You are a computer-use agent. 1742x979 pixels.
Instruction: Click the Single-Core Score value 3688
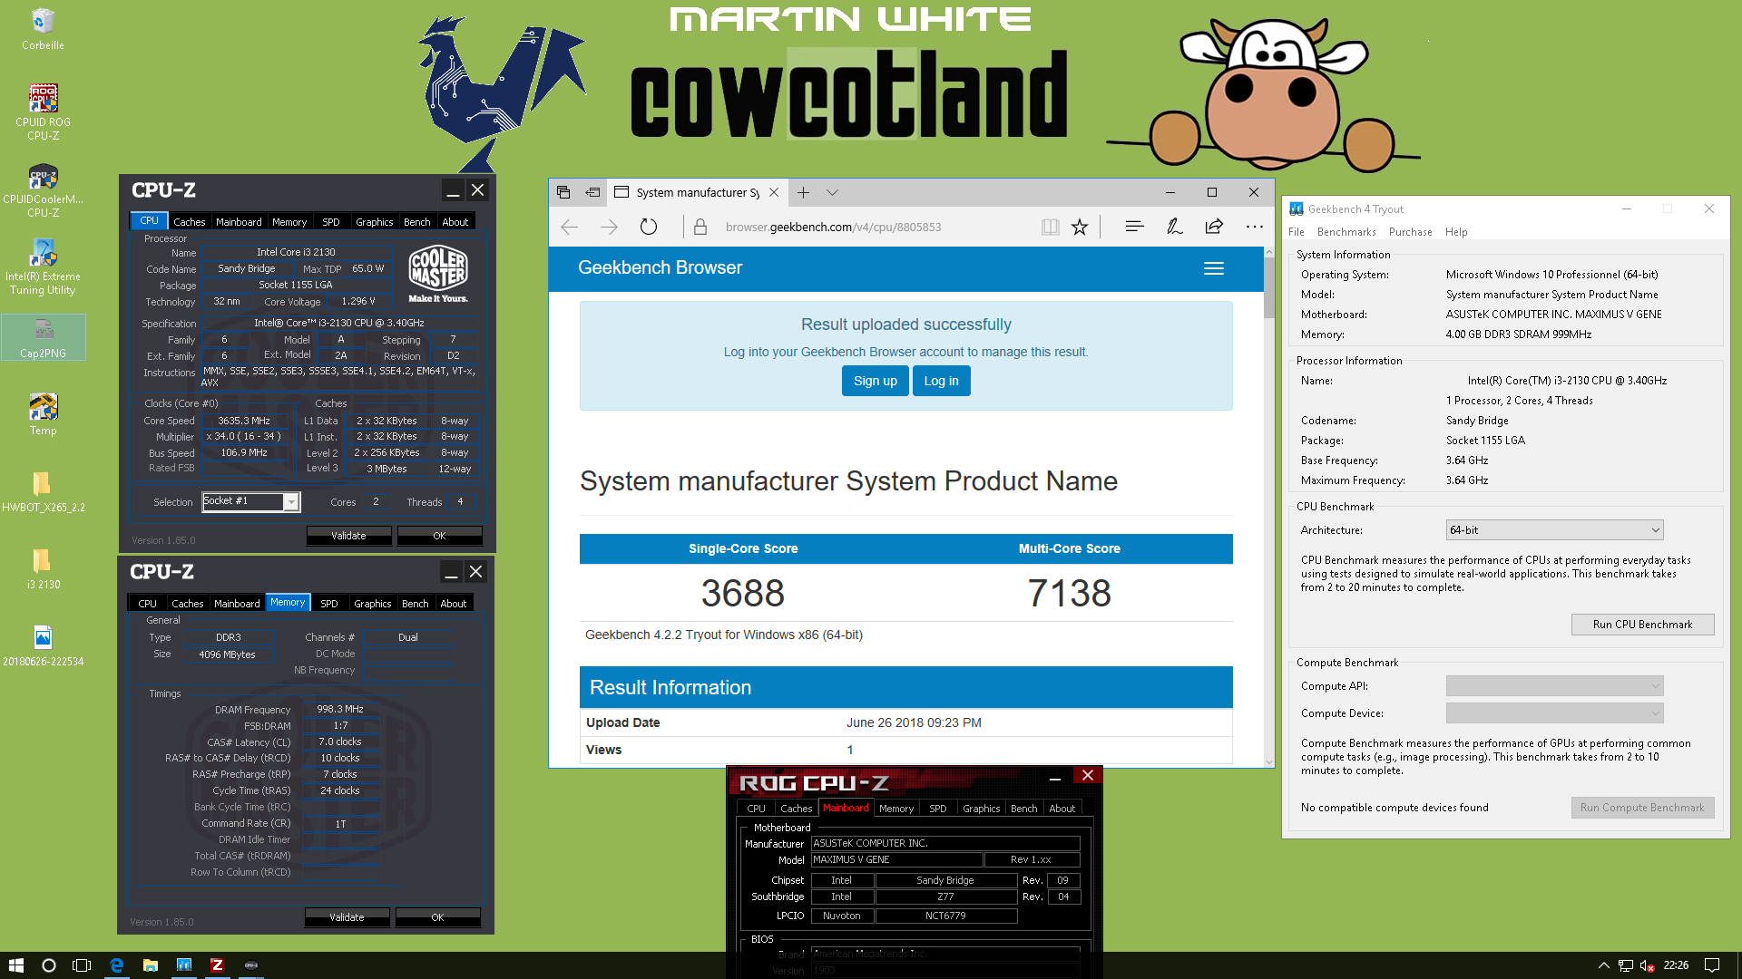(x=742, y=594)
